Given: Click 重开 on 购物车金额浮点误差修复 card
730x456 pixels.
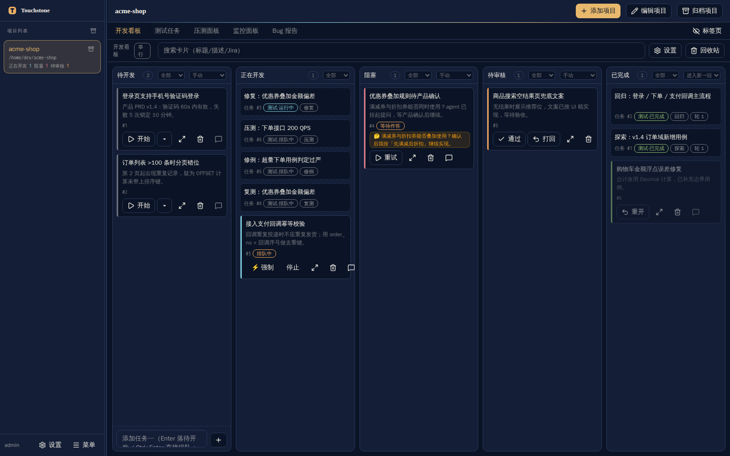Looking at the screenshot, I should point(633,212).
